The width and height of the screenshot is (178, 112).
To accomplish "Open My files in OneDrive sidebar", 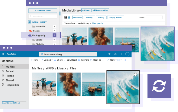I will tap(14, 67).
